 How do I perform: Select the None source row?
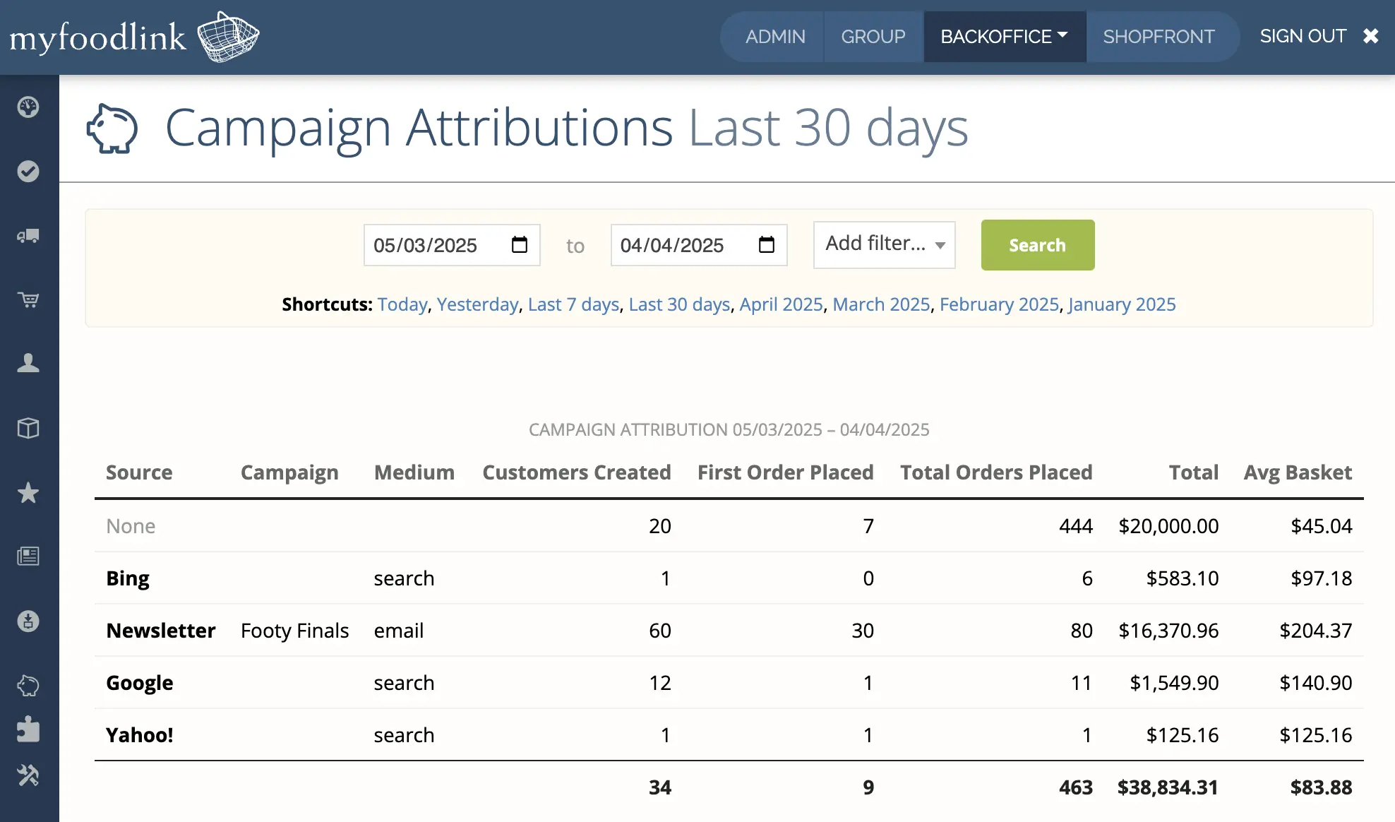click(729, 526)
